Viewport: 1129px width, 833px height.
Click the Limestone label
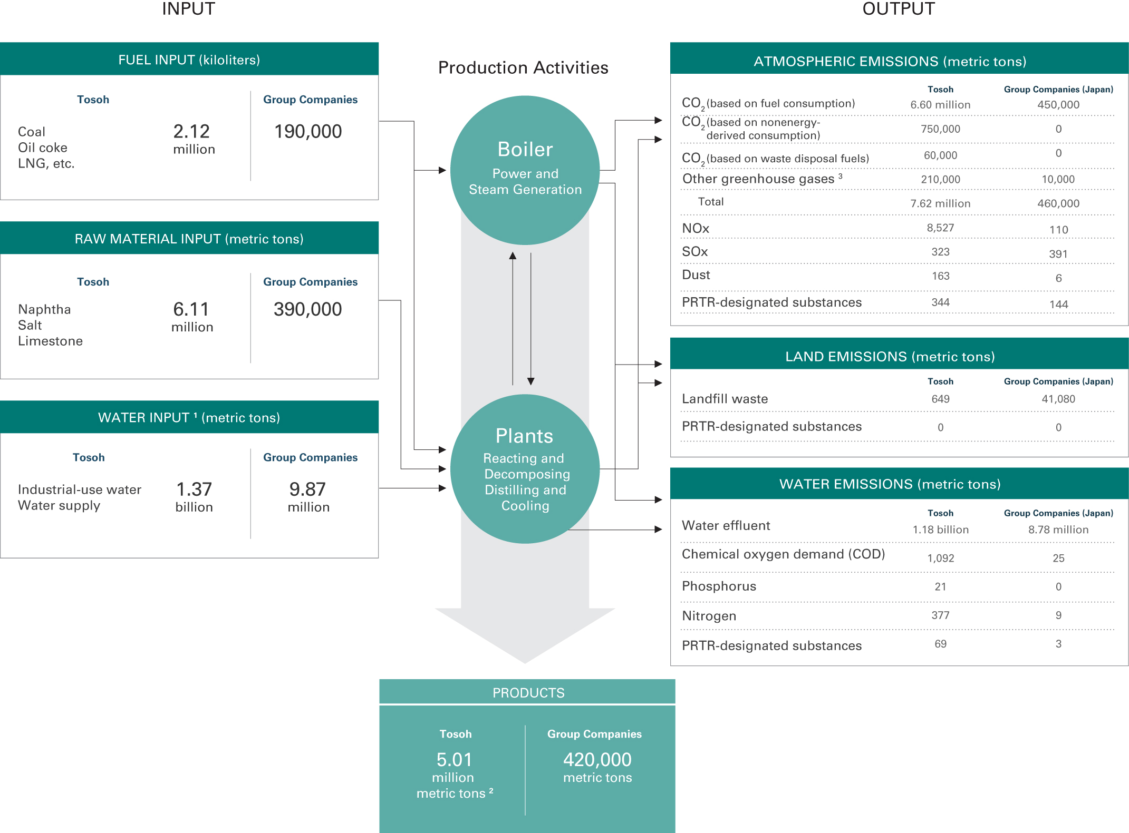(x=50, y=341)
